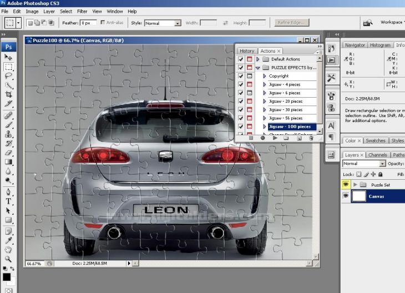Select the Blur tool

coord(8,171)
